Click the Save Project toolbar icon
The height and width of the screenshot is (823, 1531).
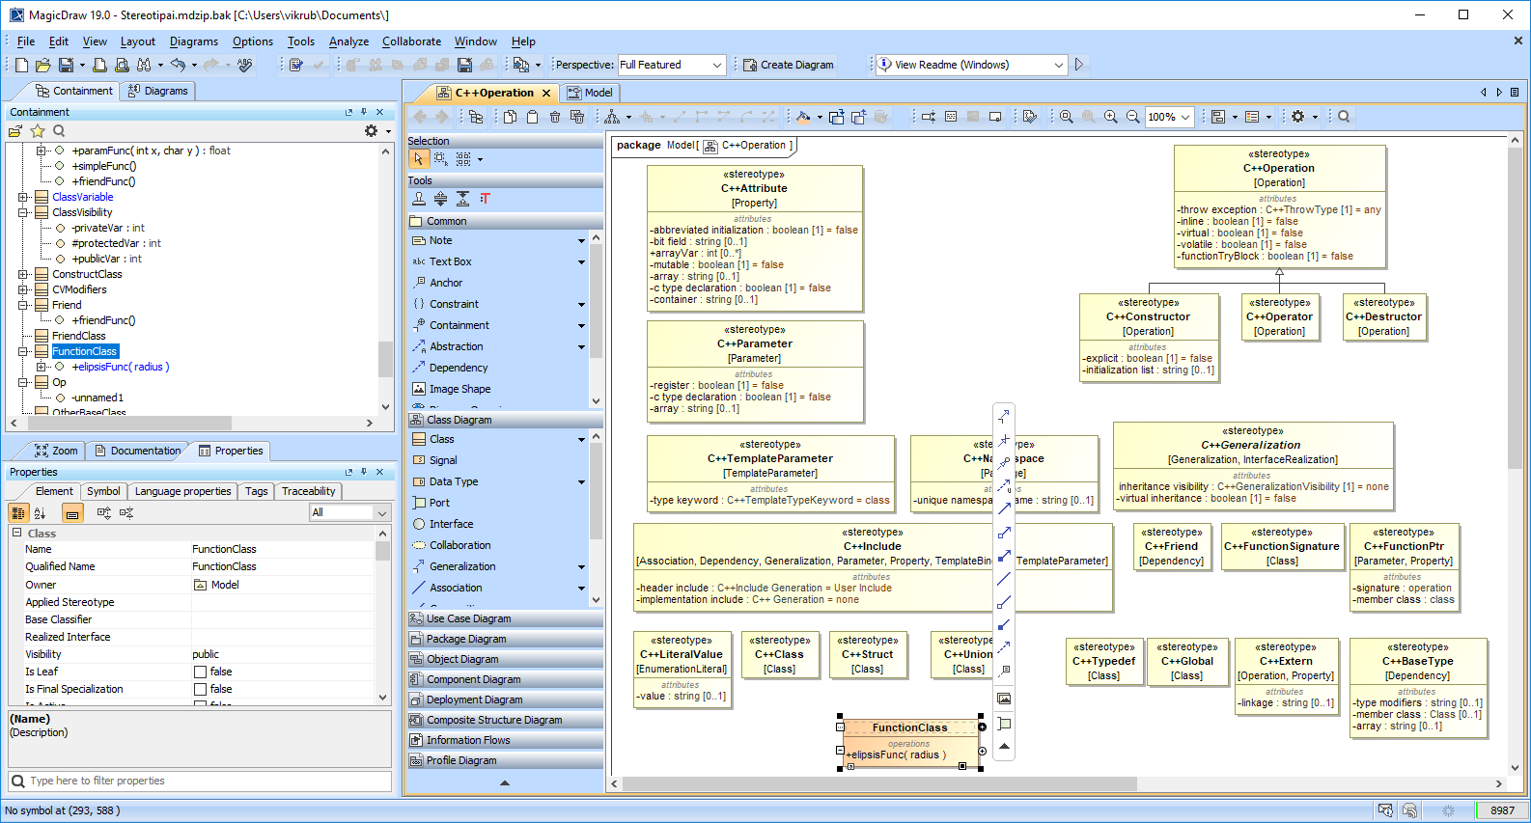click(66, 65)
